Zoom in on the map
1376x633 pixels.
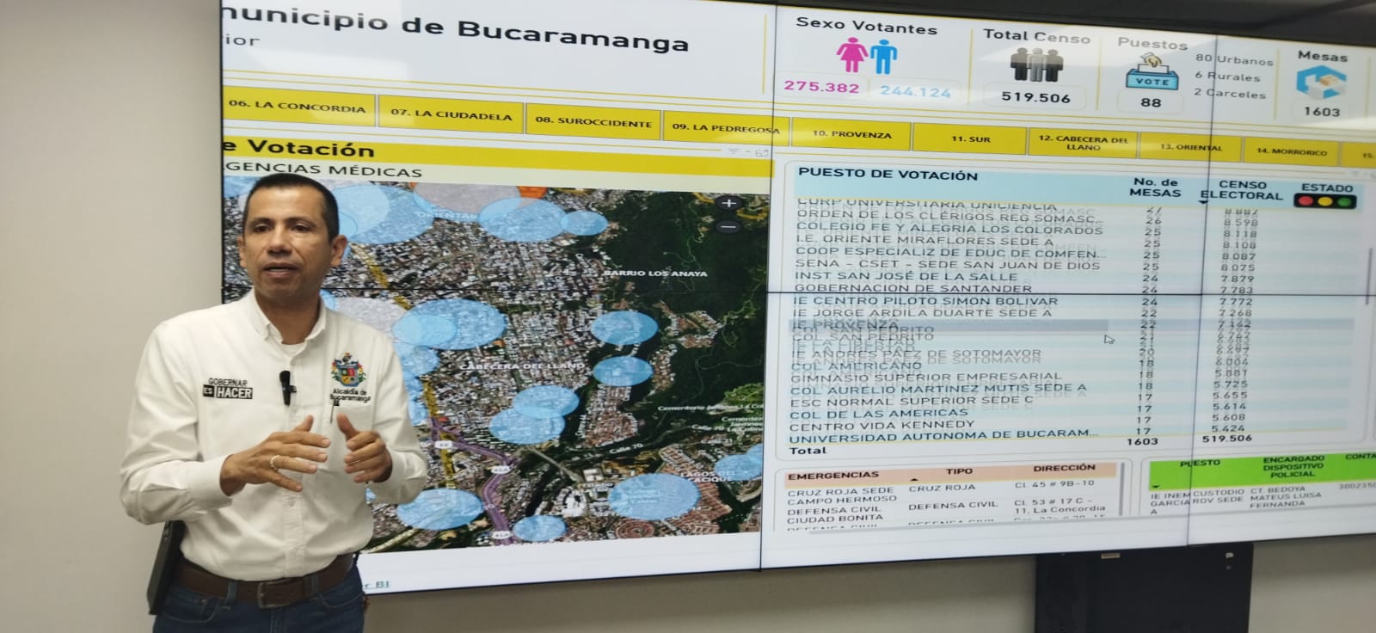point(728,204)
